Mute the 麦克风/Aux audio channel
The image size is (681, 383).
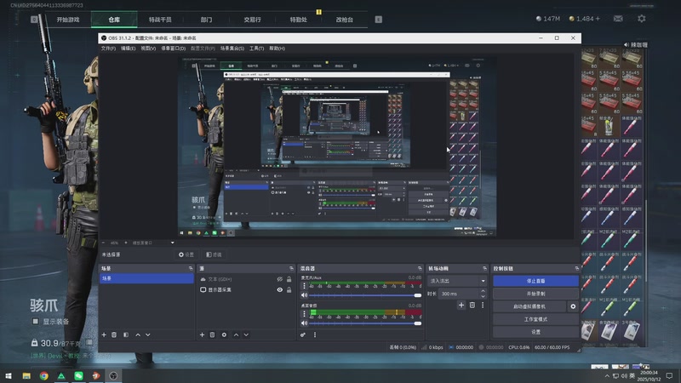(x=304, y=295)
